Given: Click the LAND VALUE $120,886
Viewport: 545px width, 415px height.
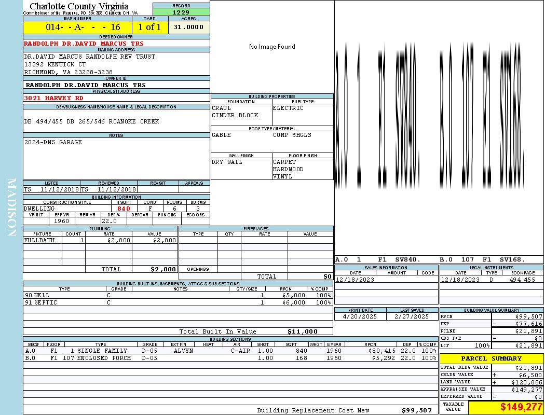Looking at the screenshot, I should tap(527, 382).
